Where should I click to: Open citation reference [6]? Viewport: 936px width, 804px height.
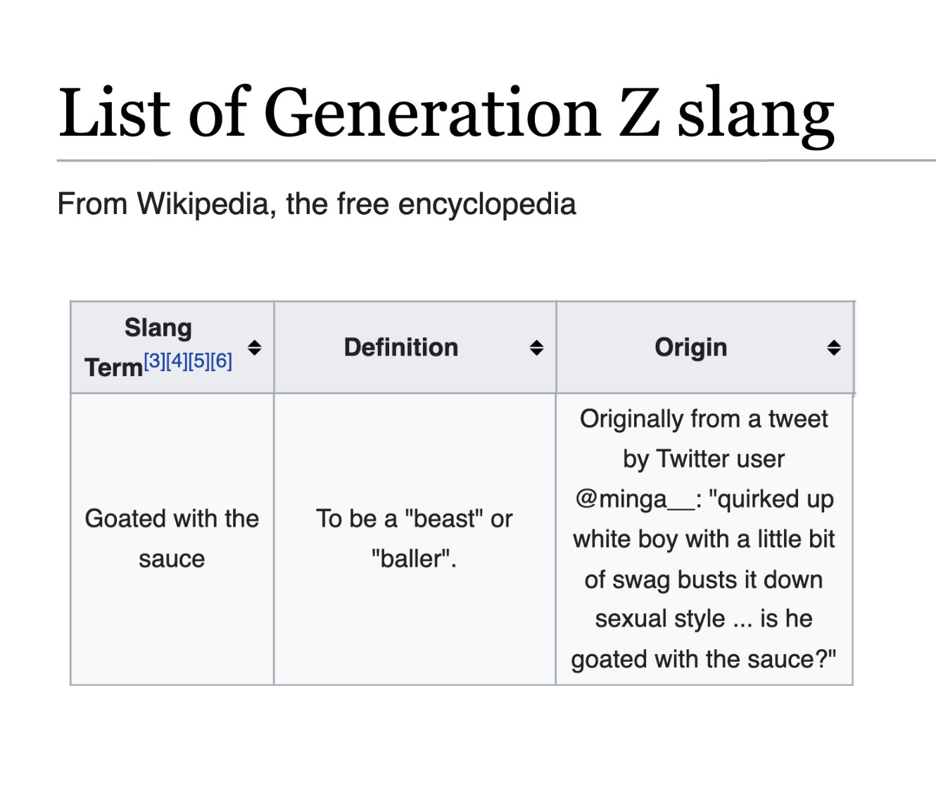click(x=221, y=361)
